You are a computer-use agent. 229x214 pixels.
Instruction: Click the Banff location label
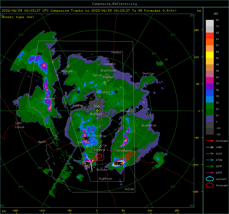(x=42, y=142)
